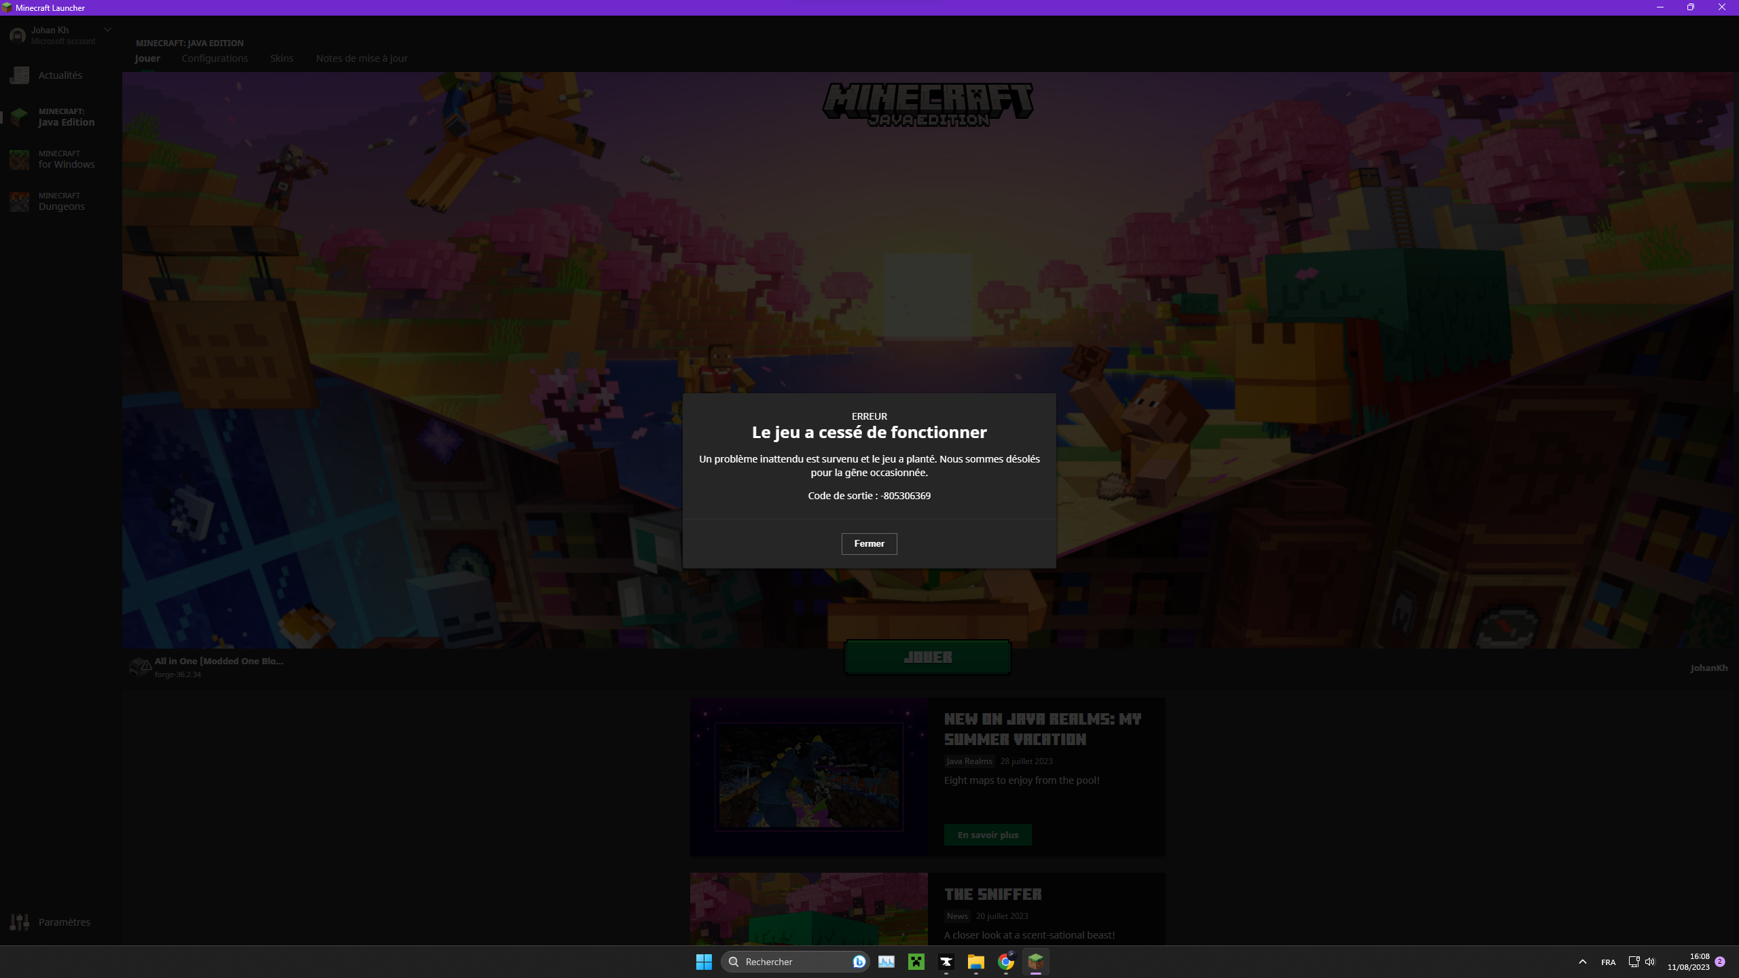The height and width of the screenshot is (978, 1739).
Task: Open New on Java Realms article title
Action: pyautogui.click(x=1043, y=729)
